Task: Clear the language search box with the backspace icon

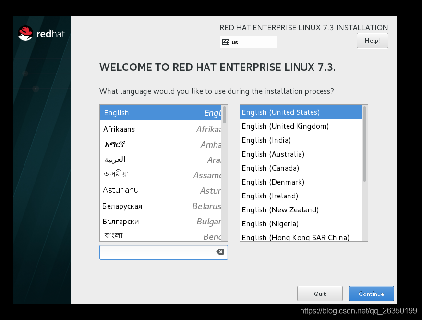Action: 220,252
